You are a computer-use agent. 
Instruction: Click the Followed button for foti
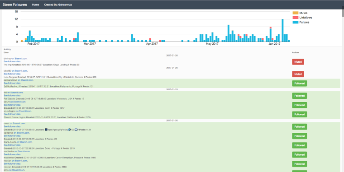[300, 96]
